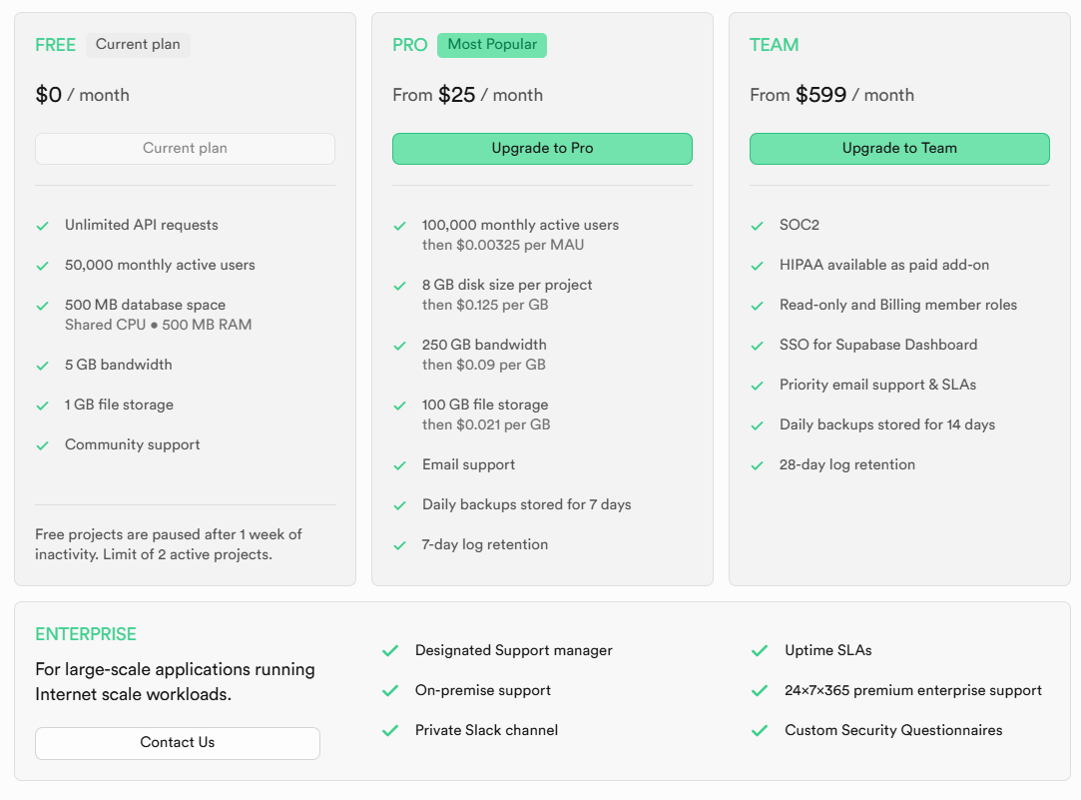1081x800 pixels.
Task: Click checkmark beside Email support
Action: (400, 465)
